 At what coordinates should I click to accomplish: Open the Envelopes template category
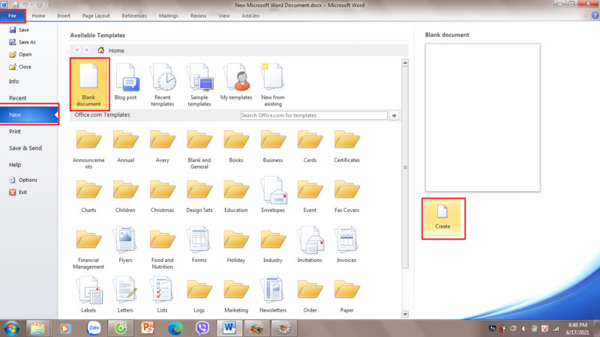[x=273, y=192]
